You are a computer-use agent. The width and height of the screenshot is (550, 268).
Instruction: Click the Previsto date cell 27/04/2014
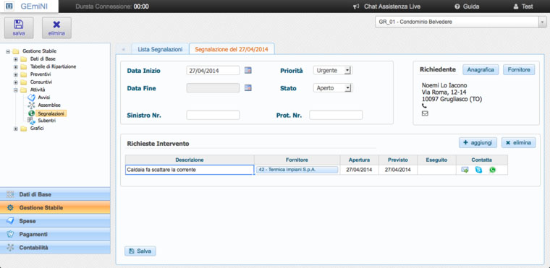pos(398,170)
